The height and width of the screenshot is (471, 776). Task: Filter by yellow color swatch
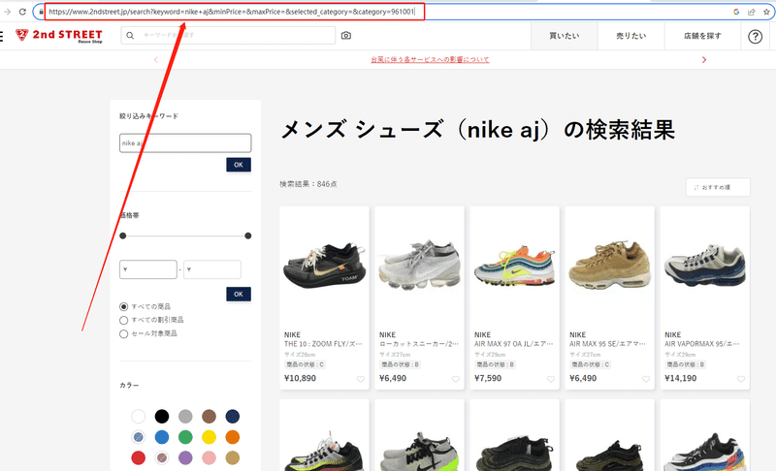pyautogui.click(x=209, y=437)
